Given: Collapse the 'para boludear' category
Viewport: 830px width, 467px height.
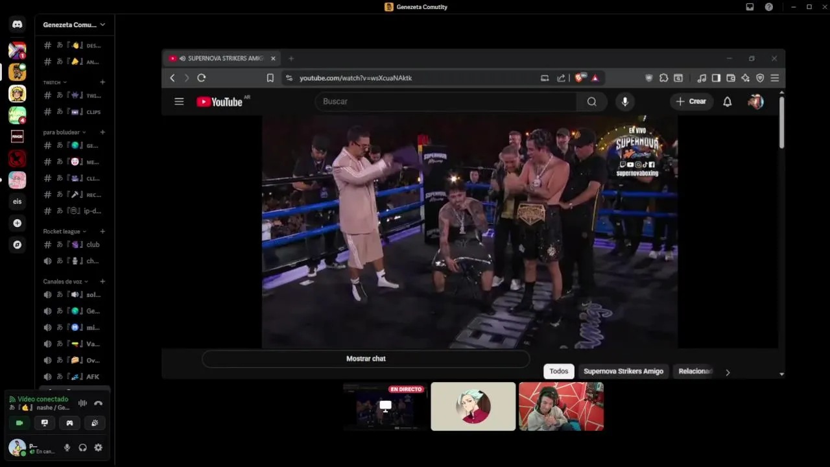Looking at the screenshot, I should pyautogui.click(x=64, y=132).
